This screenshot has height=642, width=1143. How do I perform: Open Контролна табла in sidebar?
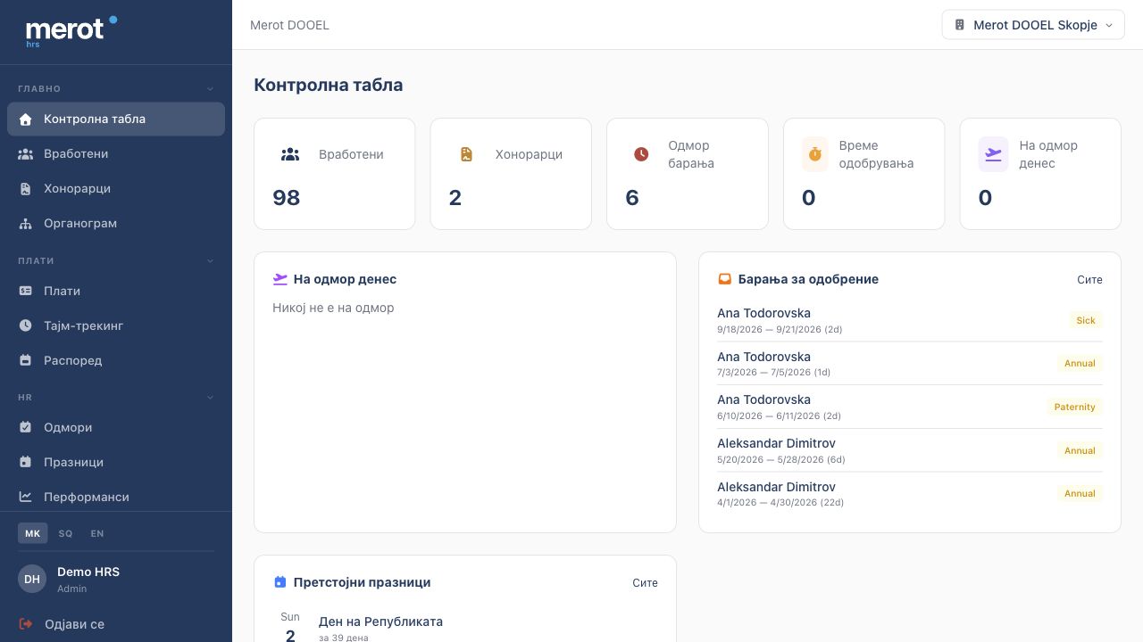(x=116, y=119)
